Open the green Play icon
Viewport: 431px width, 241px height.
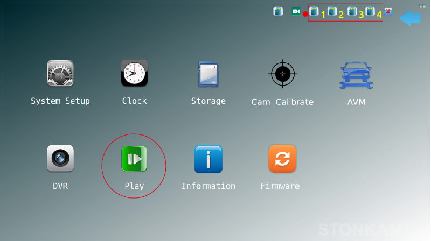(x=134, y=159)
